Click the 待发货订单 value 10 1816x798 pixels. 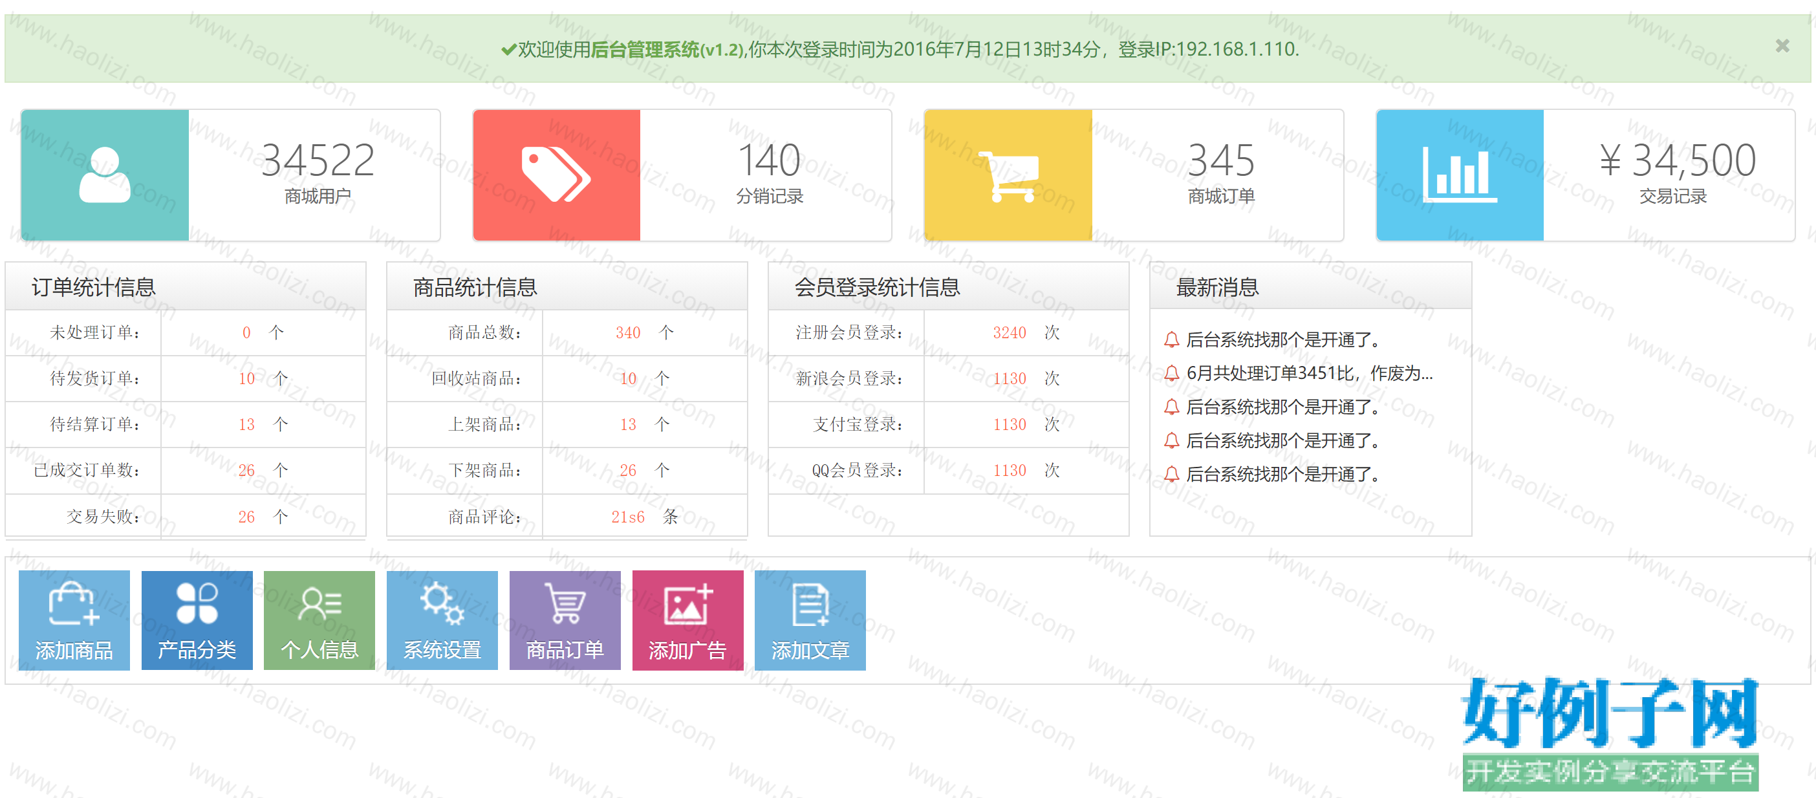[246, 378]
